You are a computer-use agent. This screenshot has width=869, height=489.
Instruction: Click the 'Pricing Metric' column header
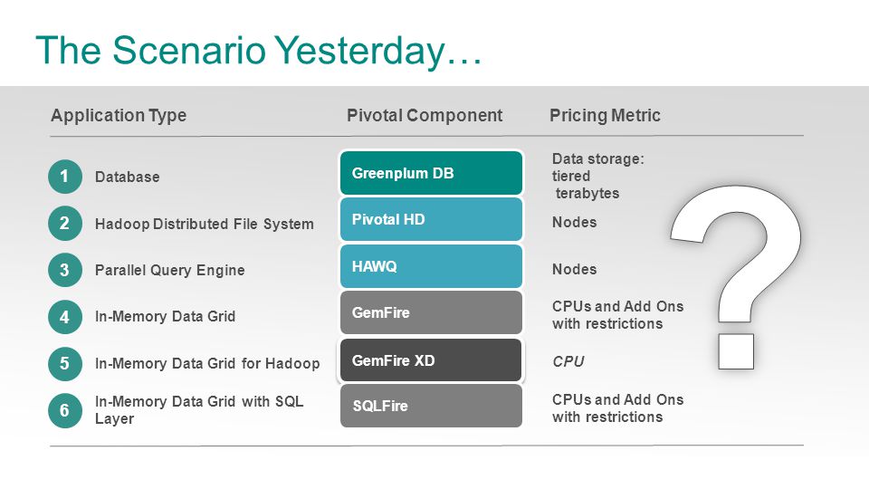(605, 115)
